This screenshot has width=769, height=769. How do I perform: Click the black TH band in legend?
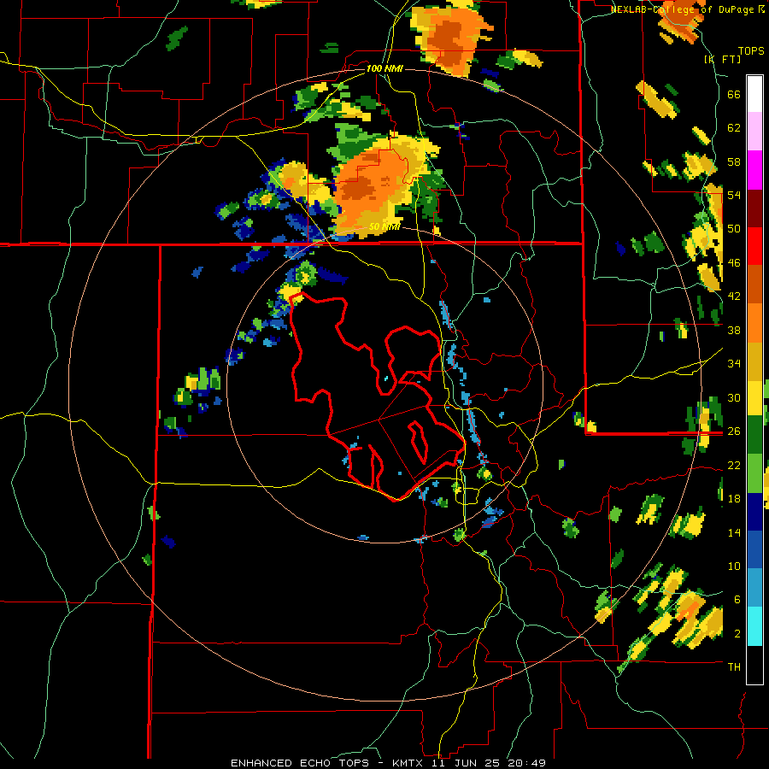(x=754, y=665)
